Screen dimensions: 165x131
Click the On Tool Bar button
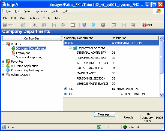[x=32, y=38]
